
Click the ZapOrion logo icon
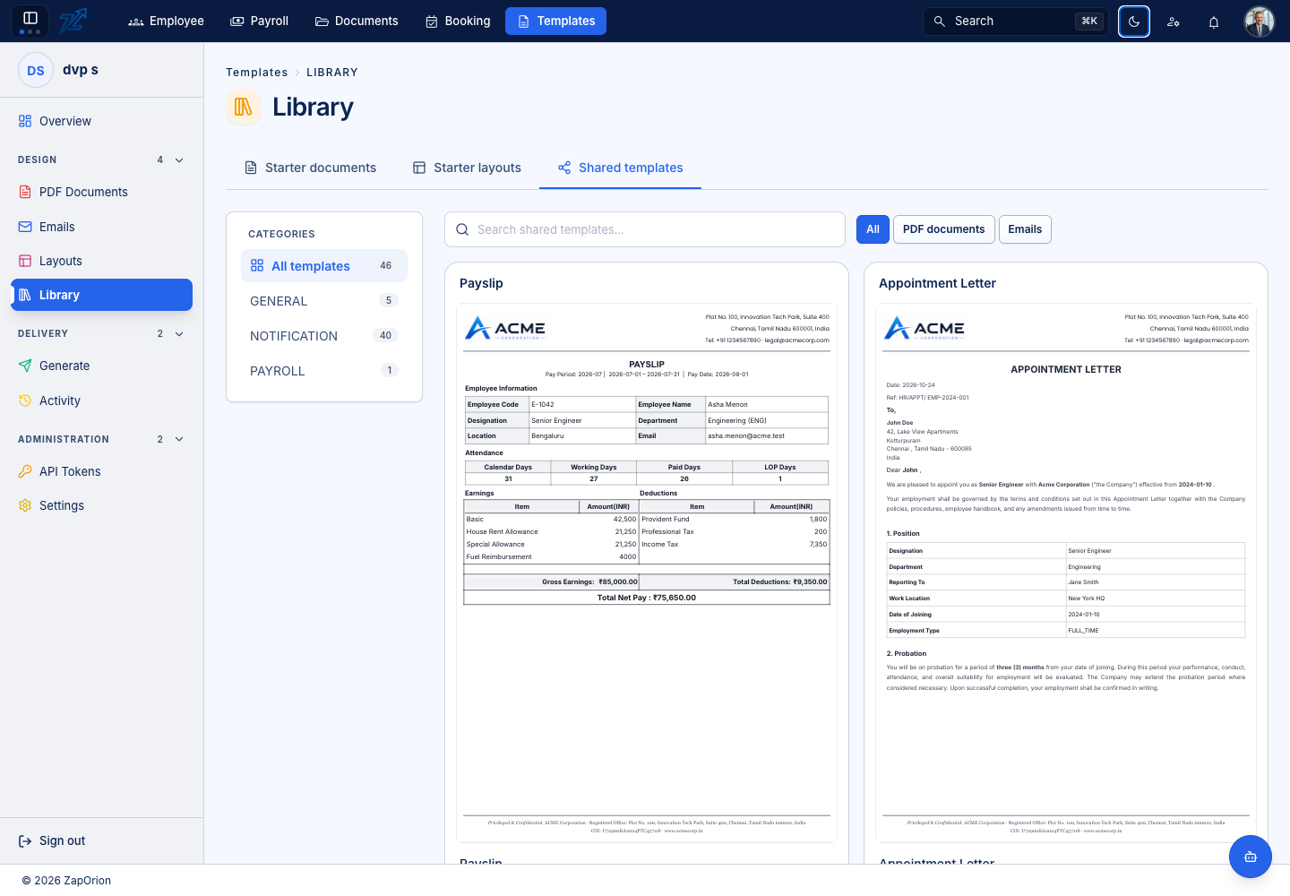(x=73, y=21)
